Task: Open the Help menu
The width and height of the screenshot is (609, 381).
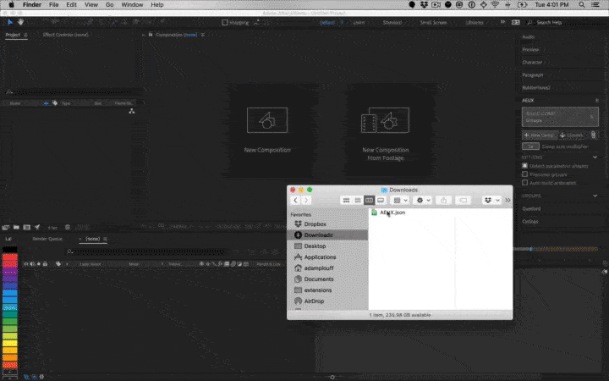Action: pos(157,5)
